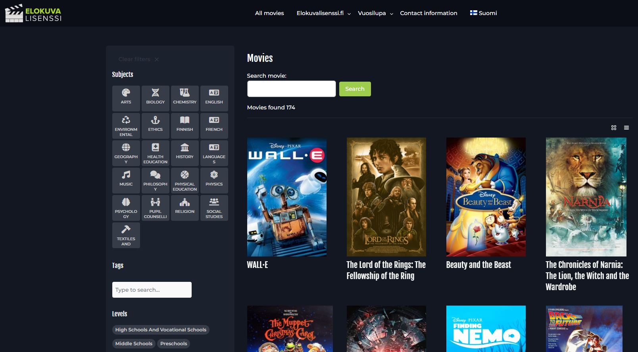The image size is (638, 352).
Task: Open the Finding Nemo poster
Action: 486,329
